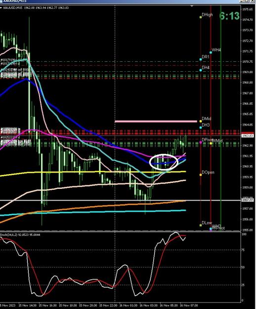Screen dimensions: 256x309
Task: Open the XAUUSD,M15 chart header arrow
Action: [x=1, y=8]
